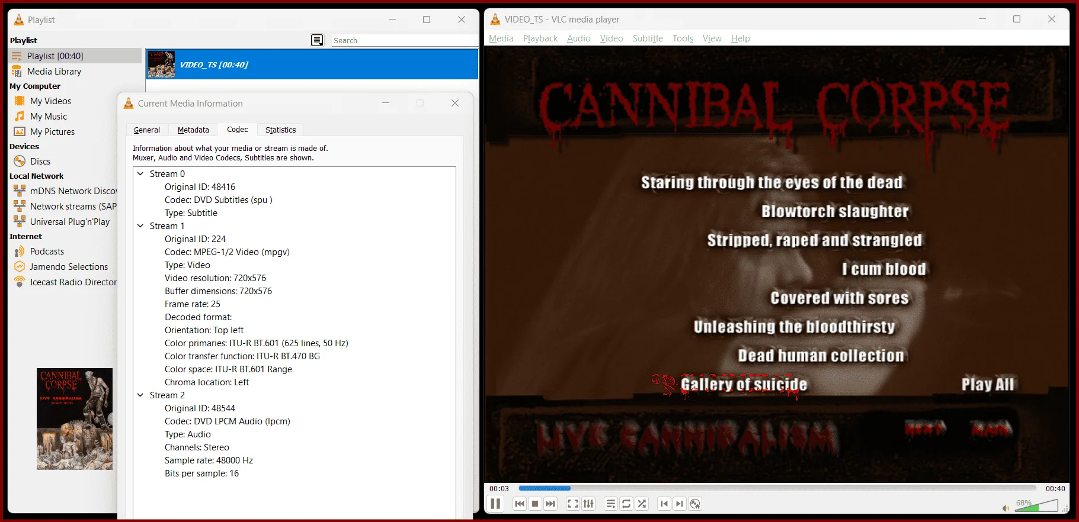Stop the video playback
The image size is (1079, 522).
click(x=535, y=504)
